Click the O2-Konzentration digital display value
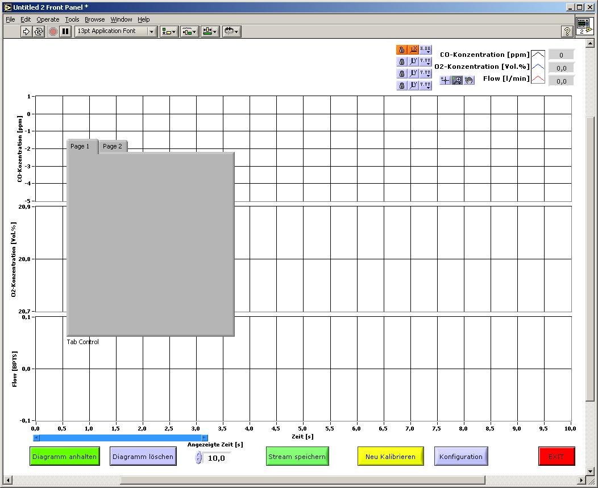Image resolution: width=598 pixels, height=488 pixels. [x=561, y=68]
